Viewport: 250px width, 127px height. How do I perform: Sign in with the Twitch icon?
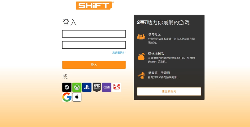pyautogui.click(x=106, y=87)
